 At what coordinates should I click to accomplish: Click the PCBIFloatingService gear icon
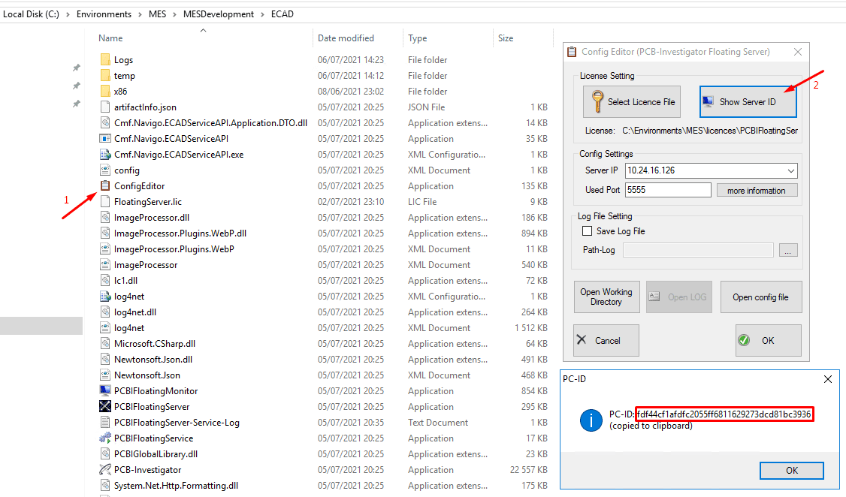pos(105,438)
